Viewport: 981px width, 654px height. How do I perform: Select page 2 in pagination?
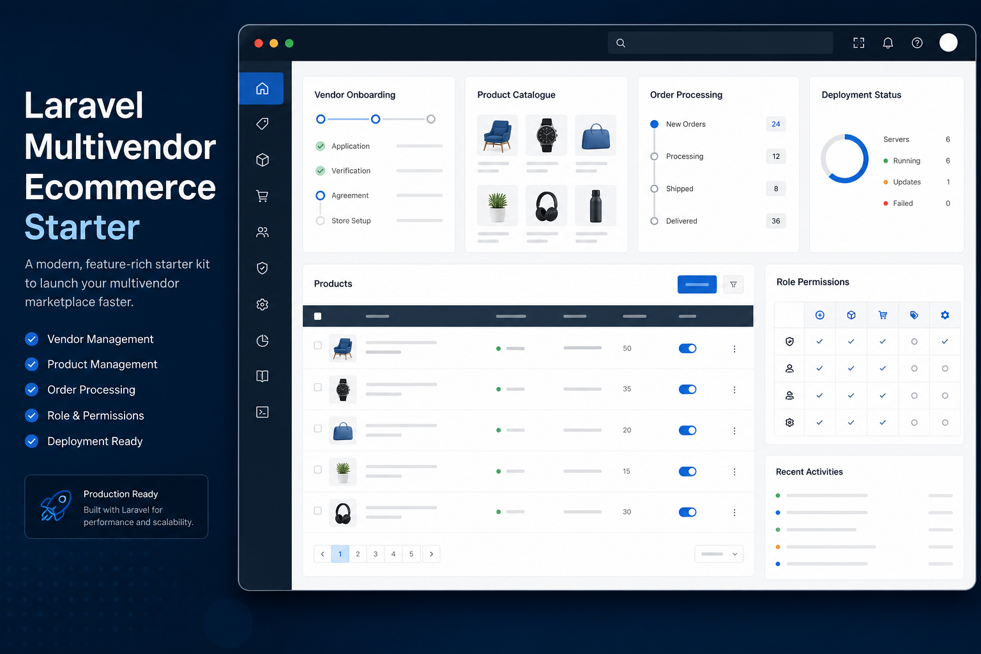[x=358, y=554]
